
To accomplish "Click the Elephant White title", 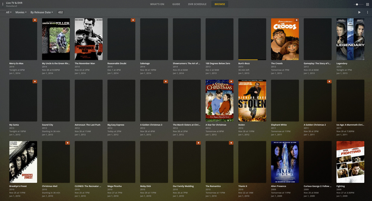I will click(279, 125).
